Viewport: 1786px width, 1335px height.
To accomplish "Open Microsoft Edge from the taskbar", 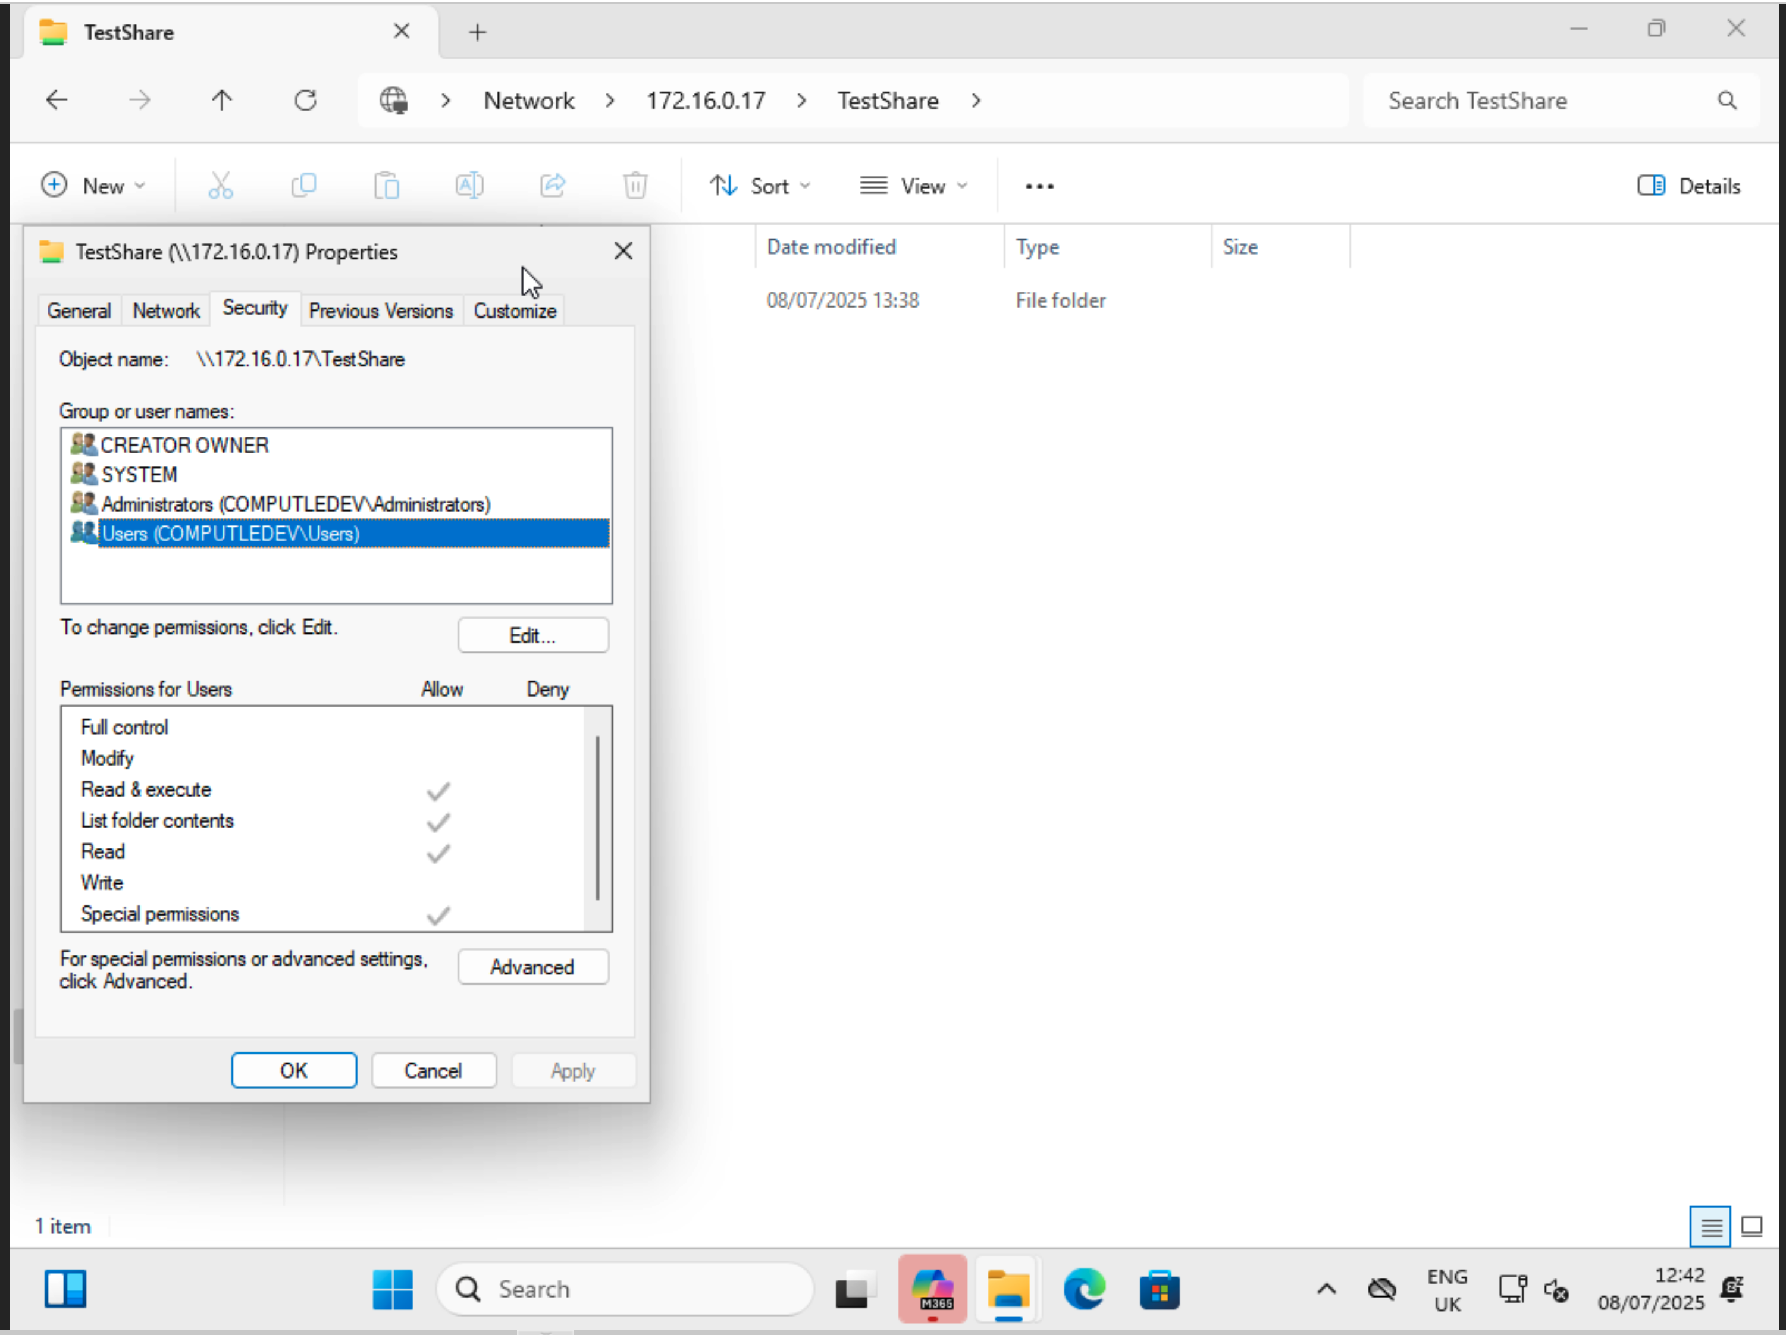I will click(x=1083, y=1288).
